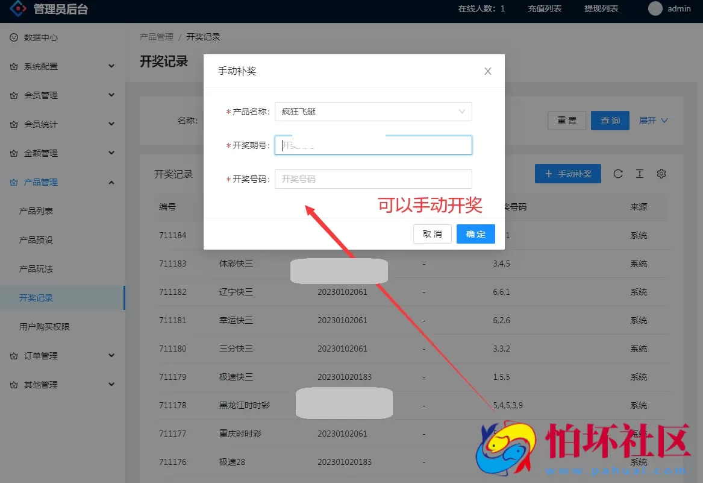Open the 产品名称 dropdown showing 疯狂飞艇
This screenshot has width=703, height=483.
pos(373,112)
